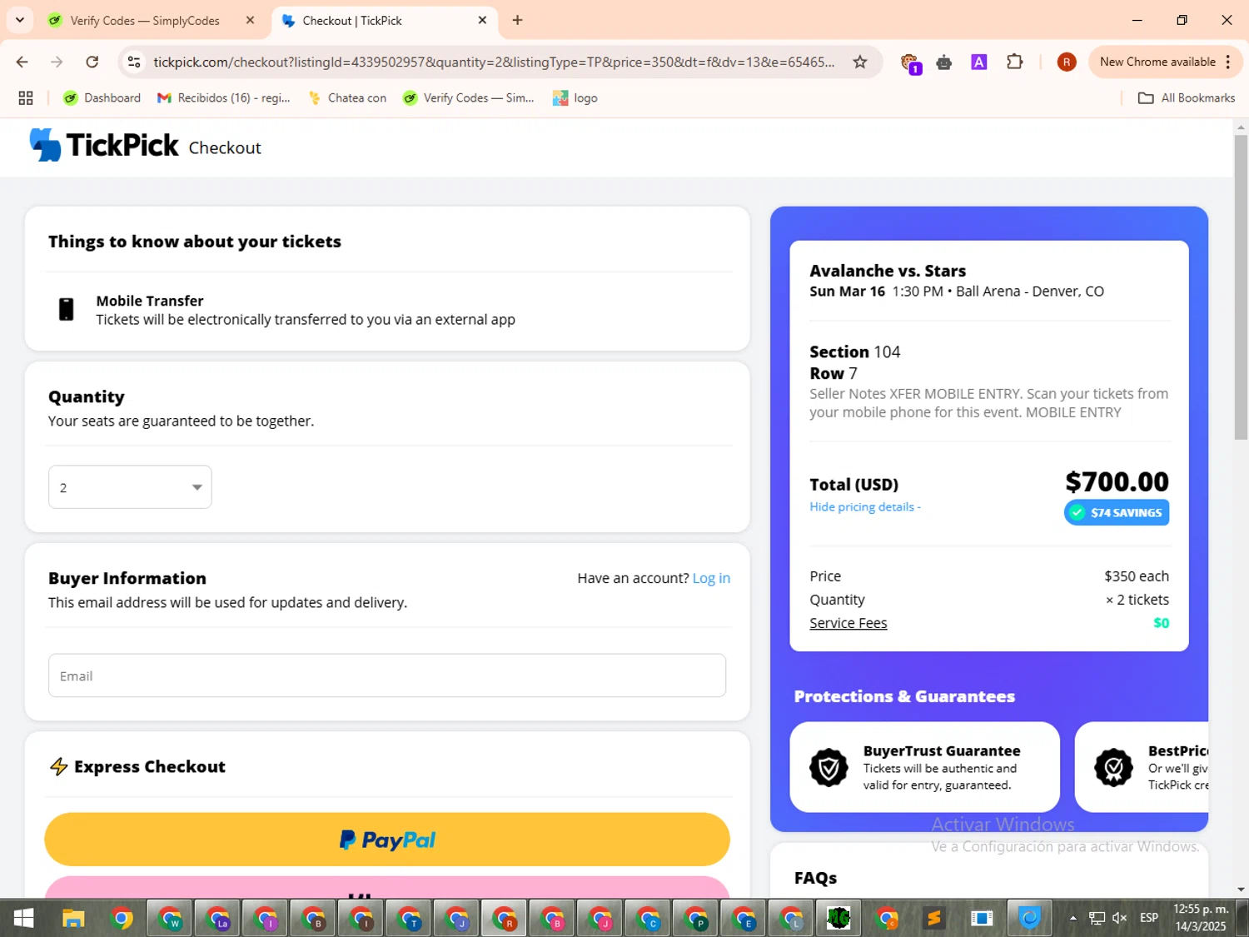Click the $700.00 total amount

[x=1117, y=481]
